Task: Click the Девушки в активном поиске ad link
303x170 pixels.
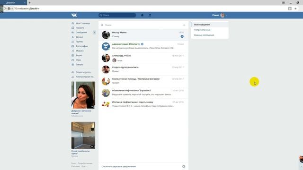Action: coord(81,112)
